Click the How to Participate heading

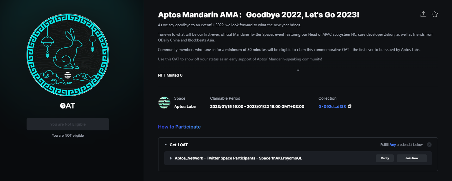179,127
